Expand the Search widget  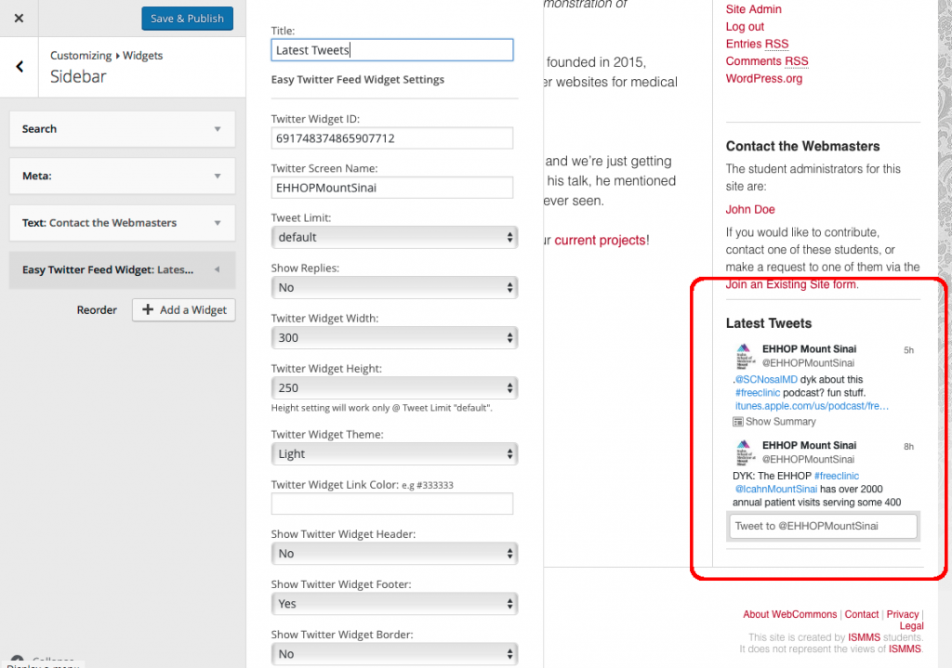[217, 129]
